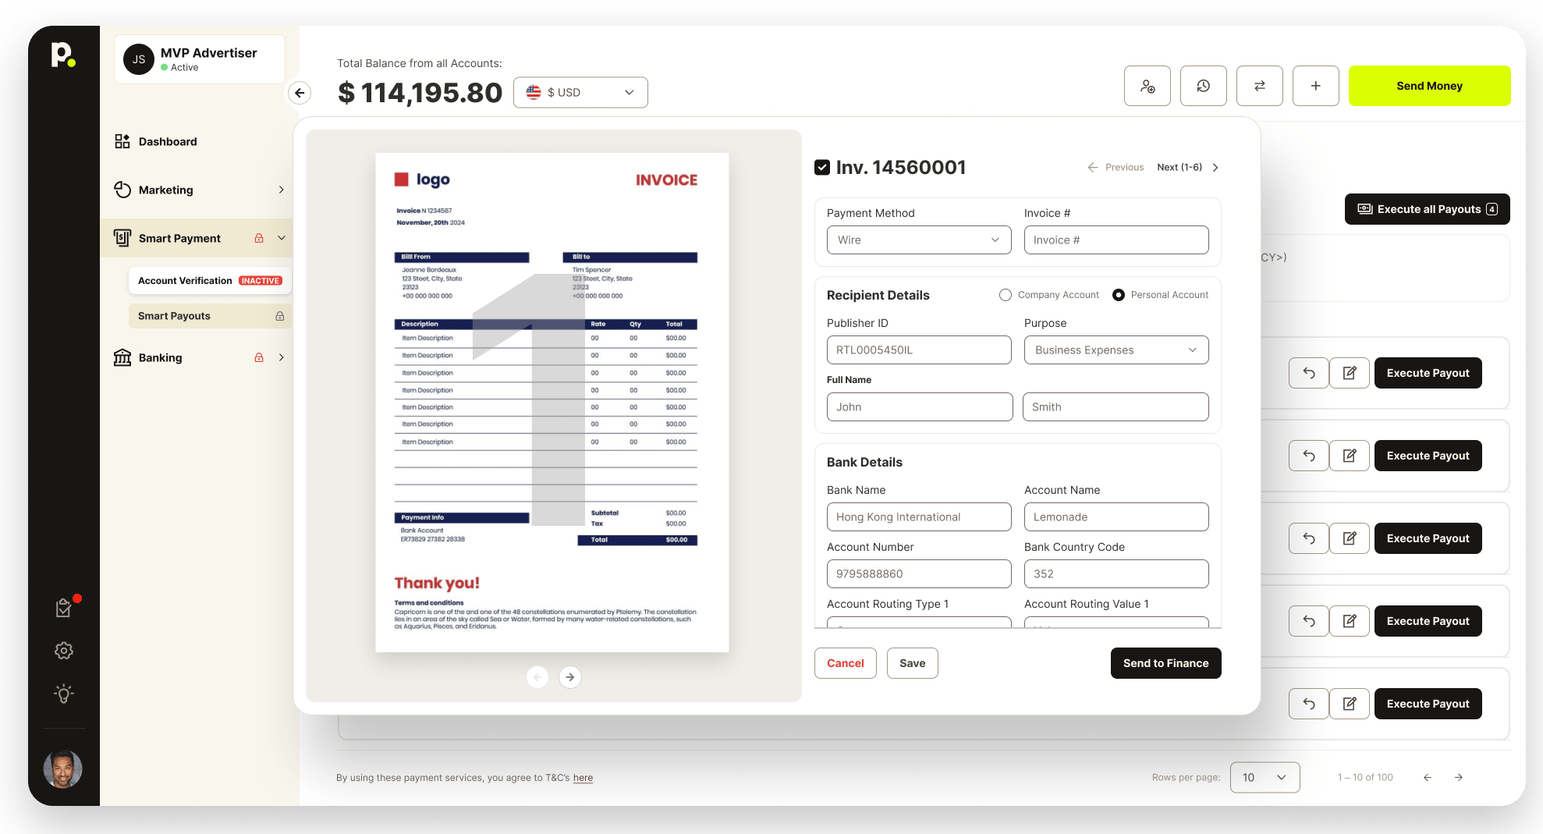Edit the first payout using the pencil icon
This screenshot has width=1543, height=834.
[x=1350, y=373]
